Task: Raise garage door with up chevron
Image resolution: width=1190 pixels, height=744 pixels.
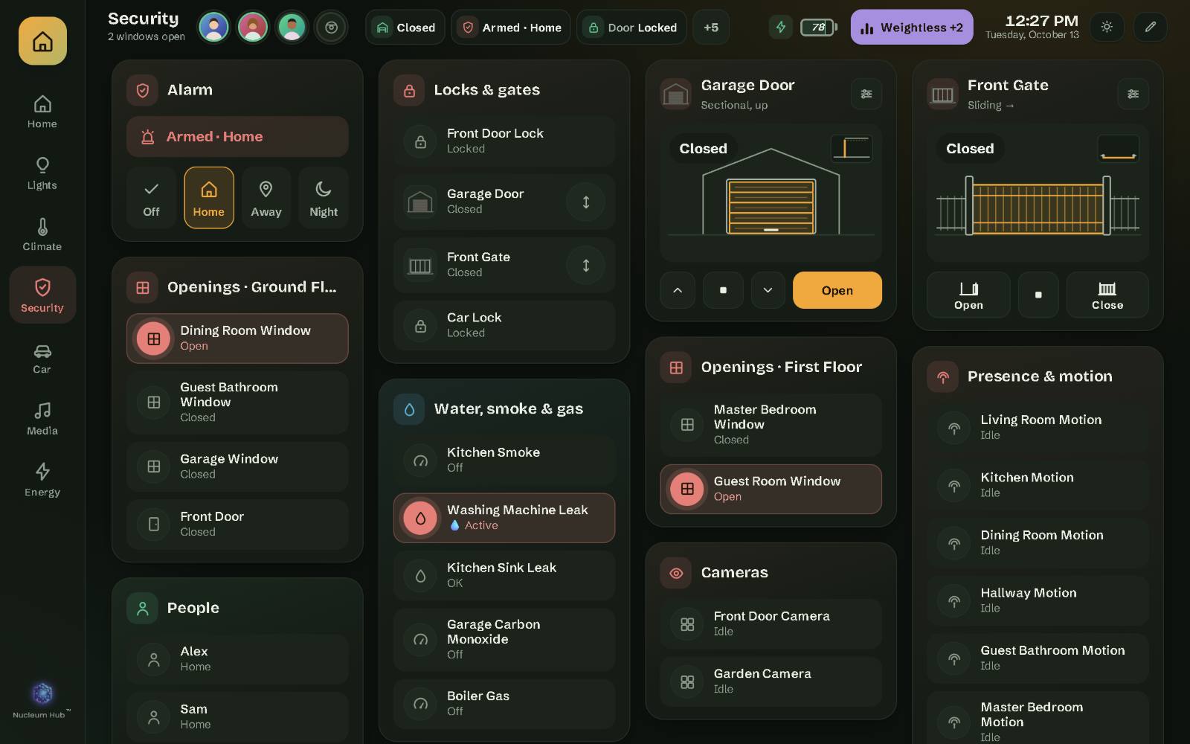Action: coord(678,290)
